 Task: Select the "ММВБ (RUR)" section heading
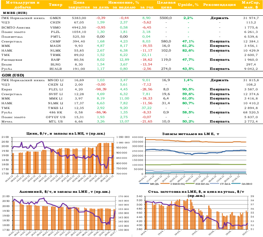click(15, 13)
